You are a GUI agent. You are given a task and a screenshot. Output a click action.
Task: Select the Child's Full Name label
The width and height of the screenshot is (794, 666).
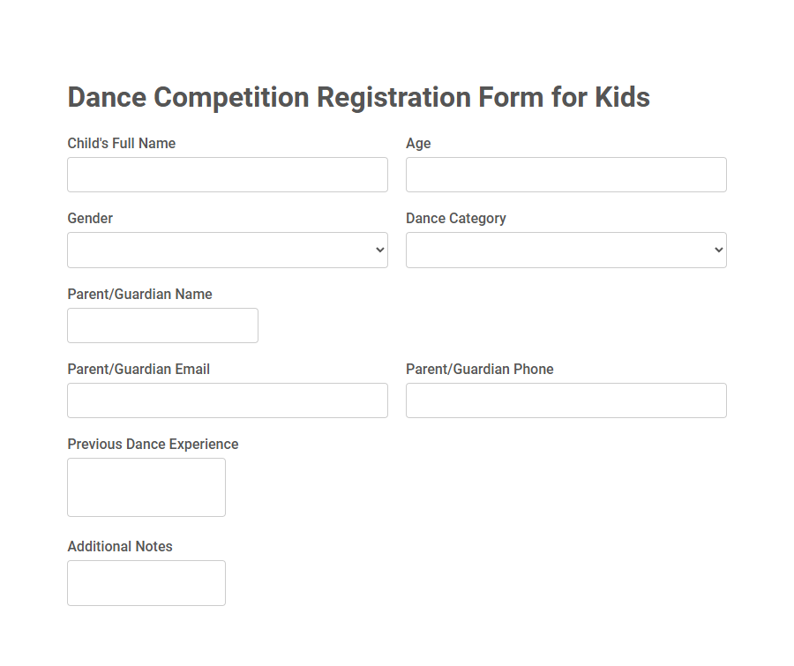(x=121, y=143)
